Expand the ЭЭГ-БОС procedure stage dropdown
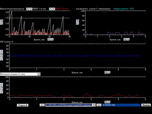 click(x=94, y=105)
